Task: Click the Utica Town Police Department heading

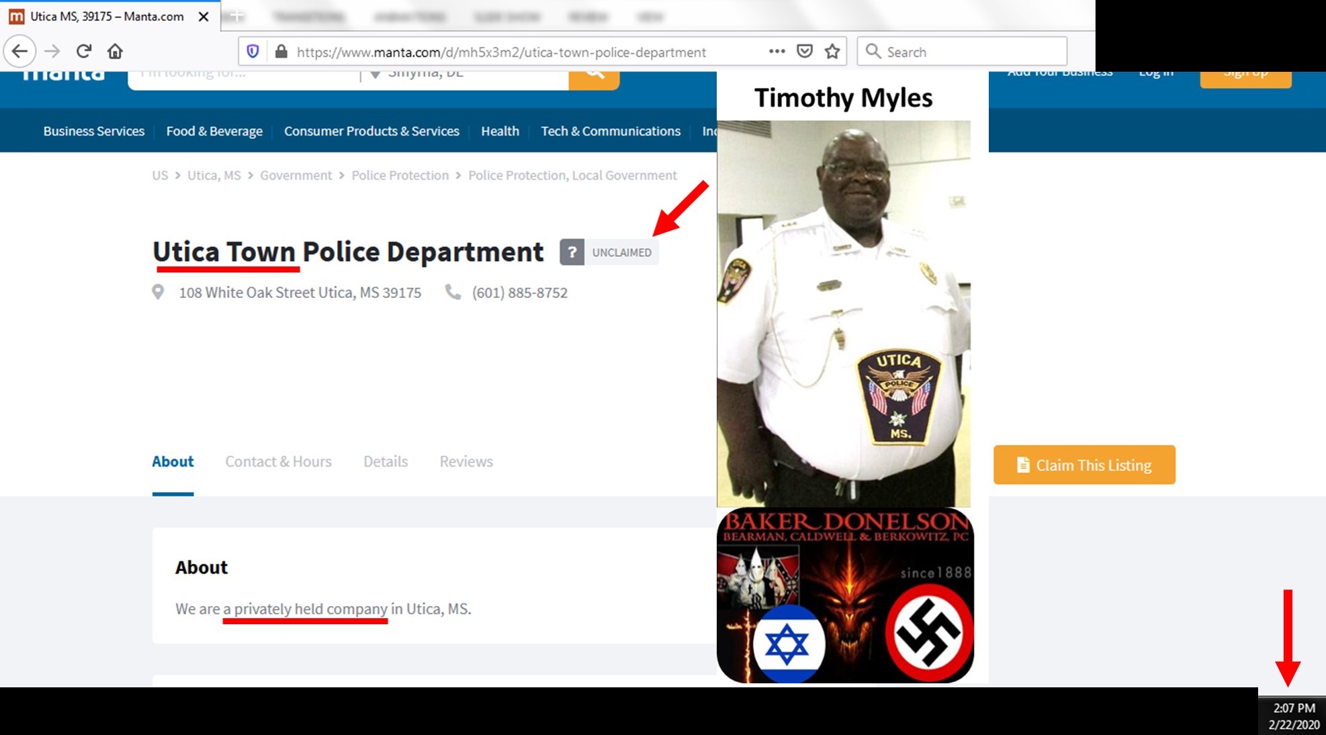Action: 348,252
